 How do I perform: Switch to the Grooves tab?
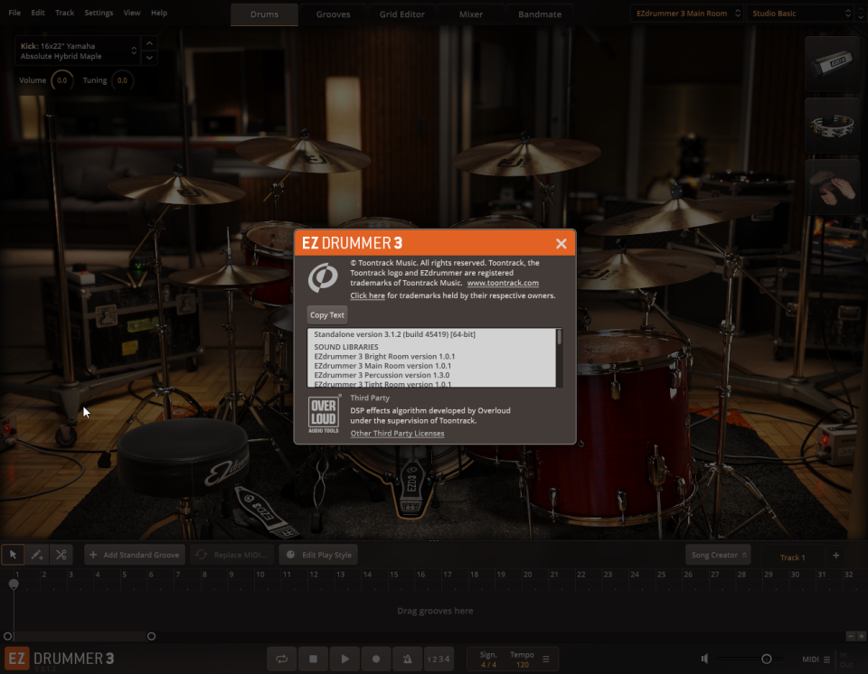[x=333, y=14]
